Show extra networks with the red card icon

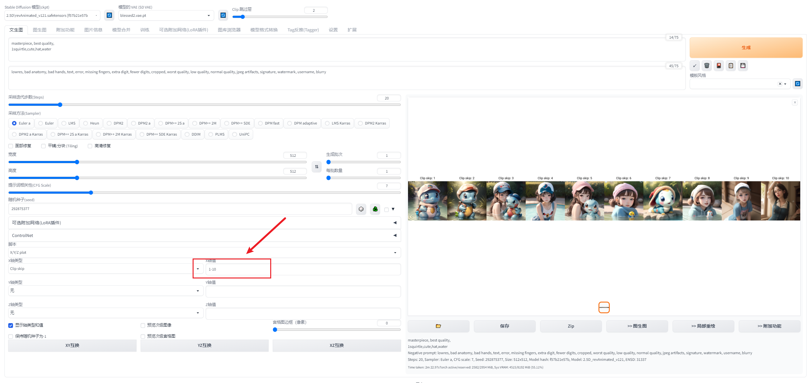(719, 66)
